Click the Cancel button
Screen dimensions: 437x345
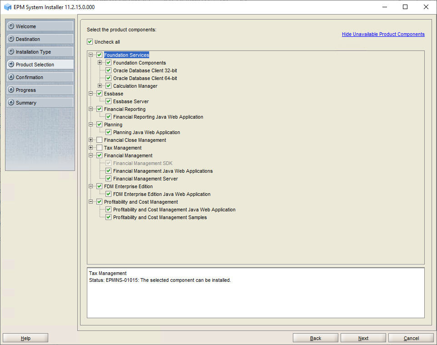click(x=411, y=338)
